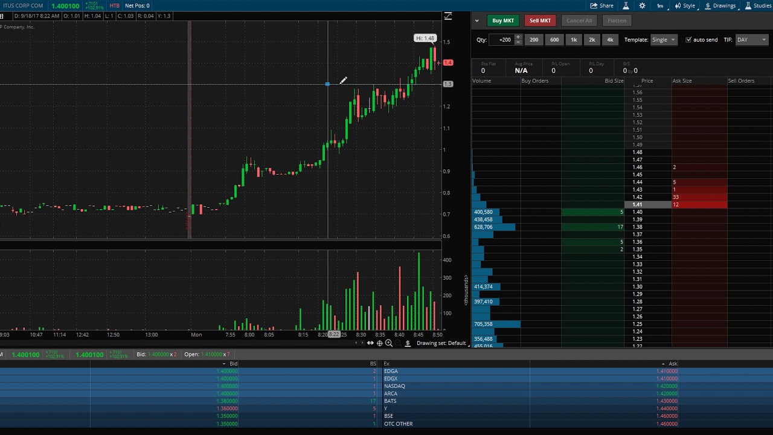Set quantity to 1k preset
Image resolution: width=773 pixels, height=435 pixels.
(574, 40)
